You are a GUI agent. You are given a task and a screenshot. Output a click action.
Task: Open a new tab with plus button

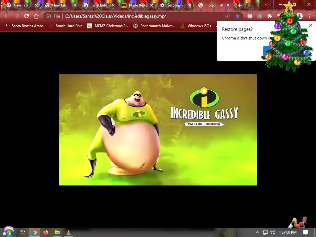pos(239,6)
